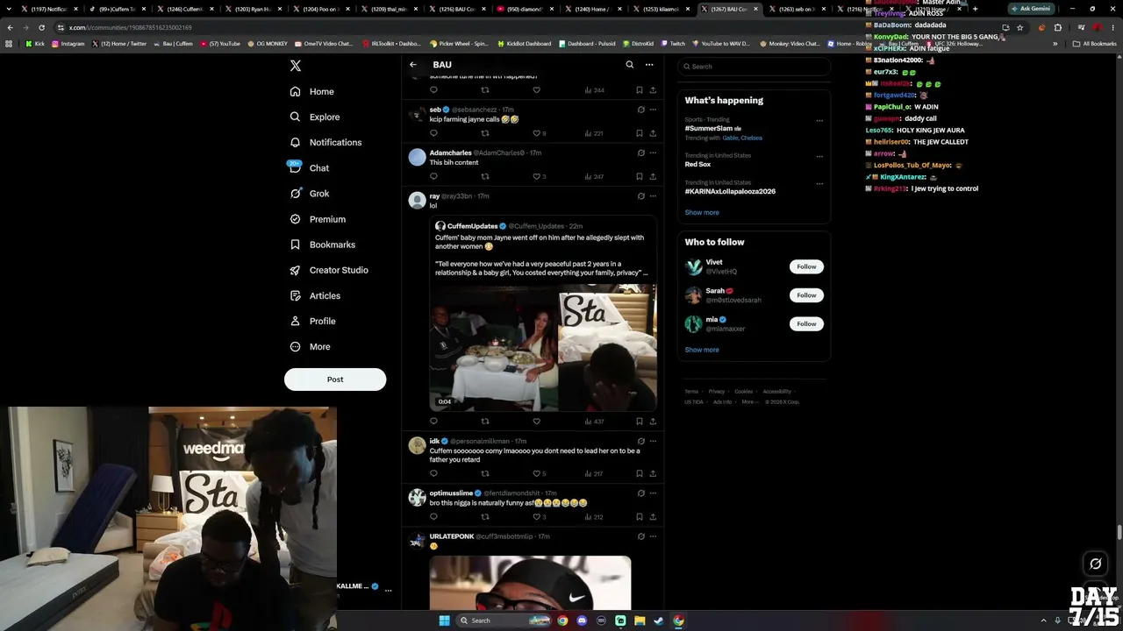
Task: Repost ray's quote tweet
Action: coord(485,422)
